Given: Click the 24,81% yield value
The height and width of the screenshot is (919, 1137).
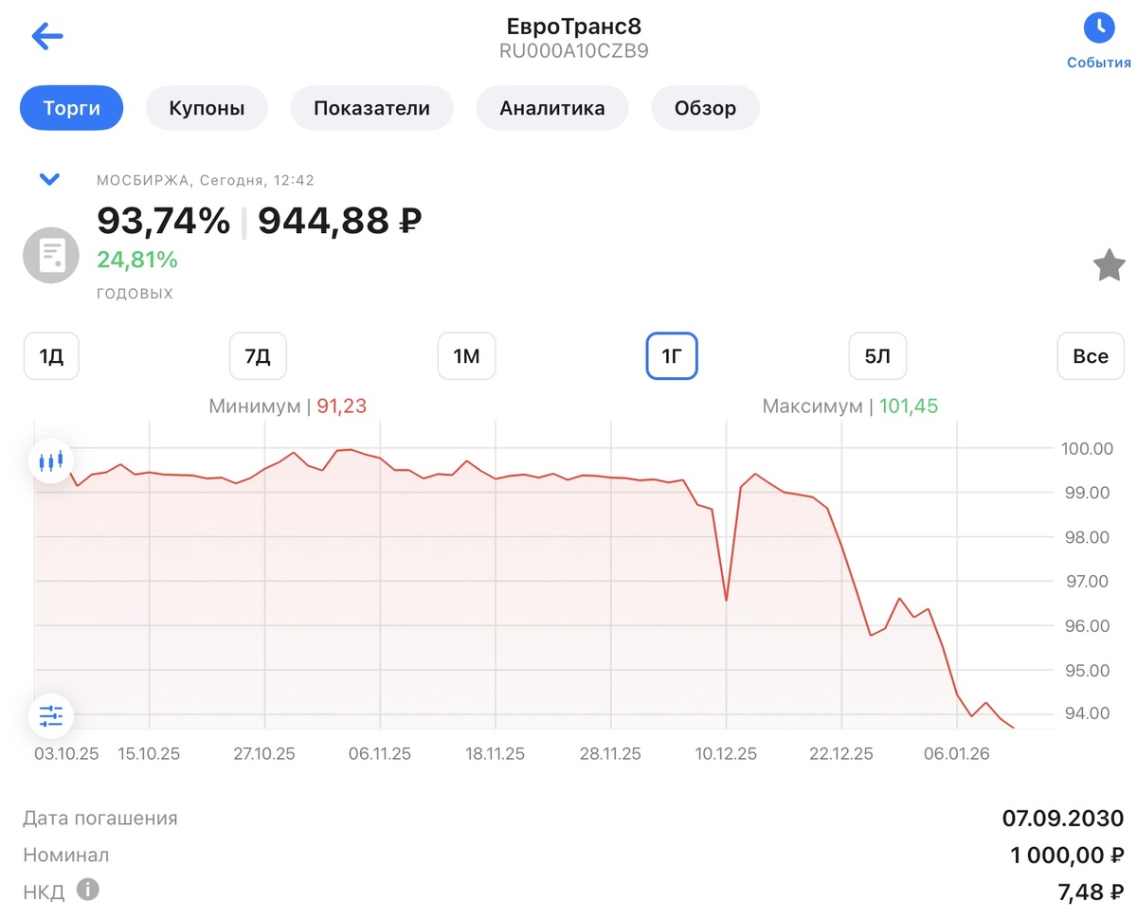Looking at the screenshot, I should [137, 260].
